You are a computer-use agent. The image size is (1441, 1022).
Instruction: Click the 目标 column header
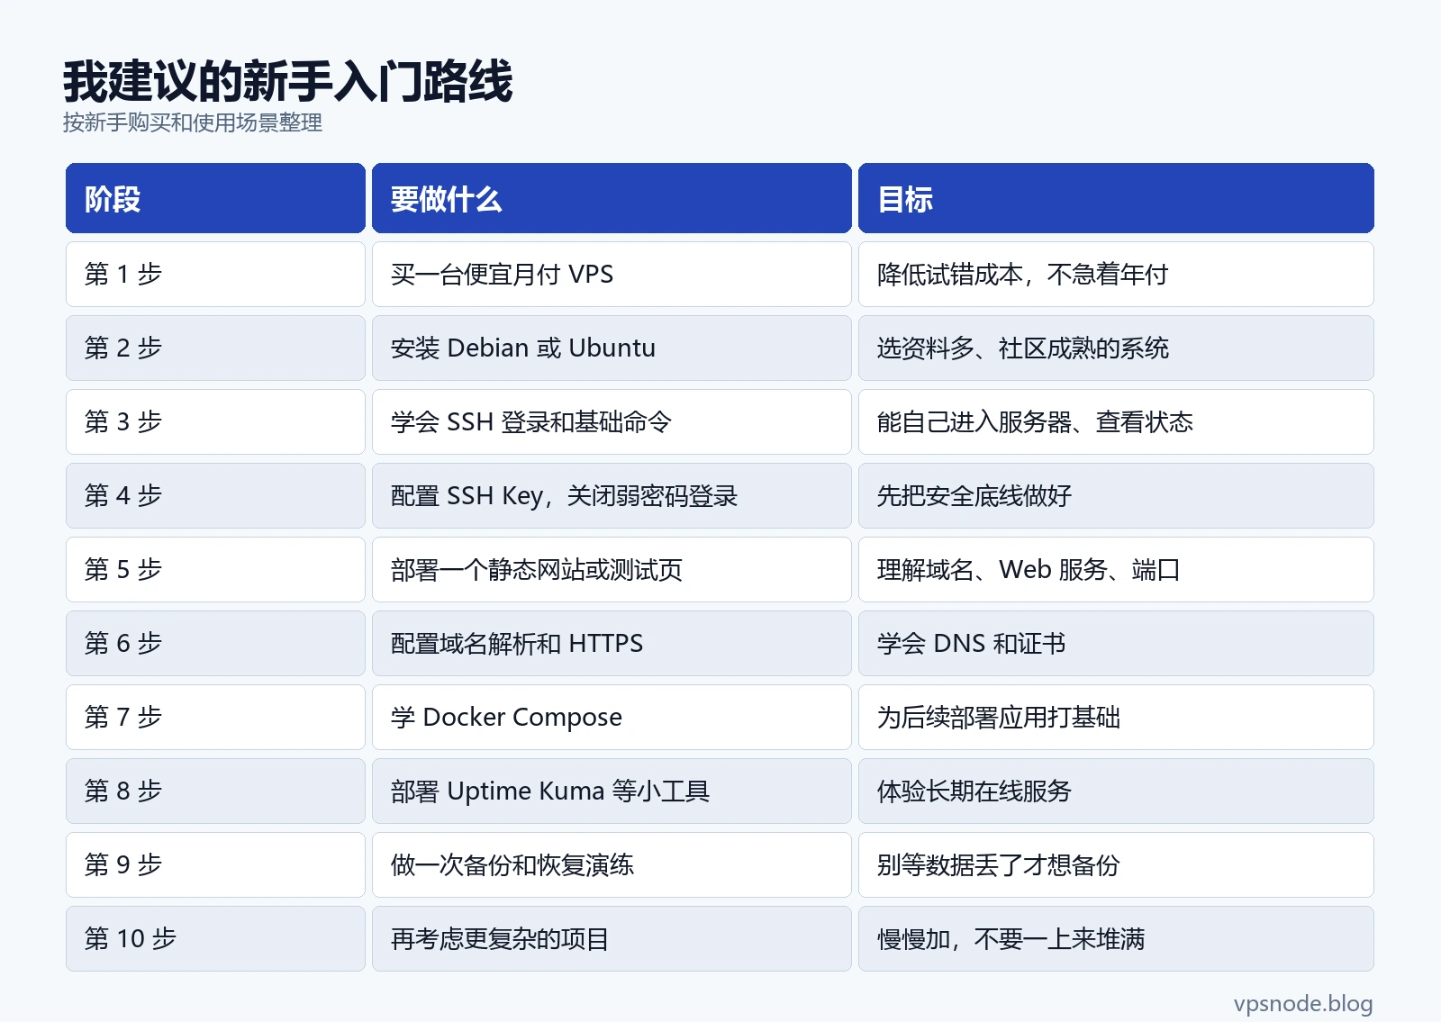1116,198
